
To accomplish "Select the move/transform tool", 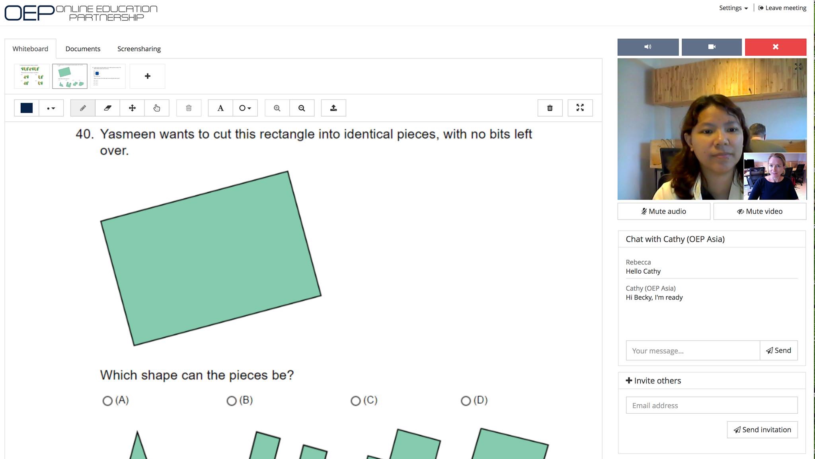I will point(132,107).
